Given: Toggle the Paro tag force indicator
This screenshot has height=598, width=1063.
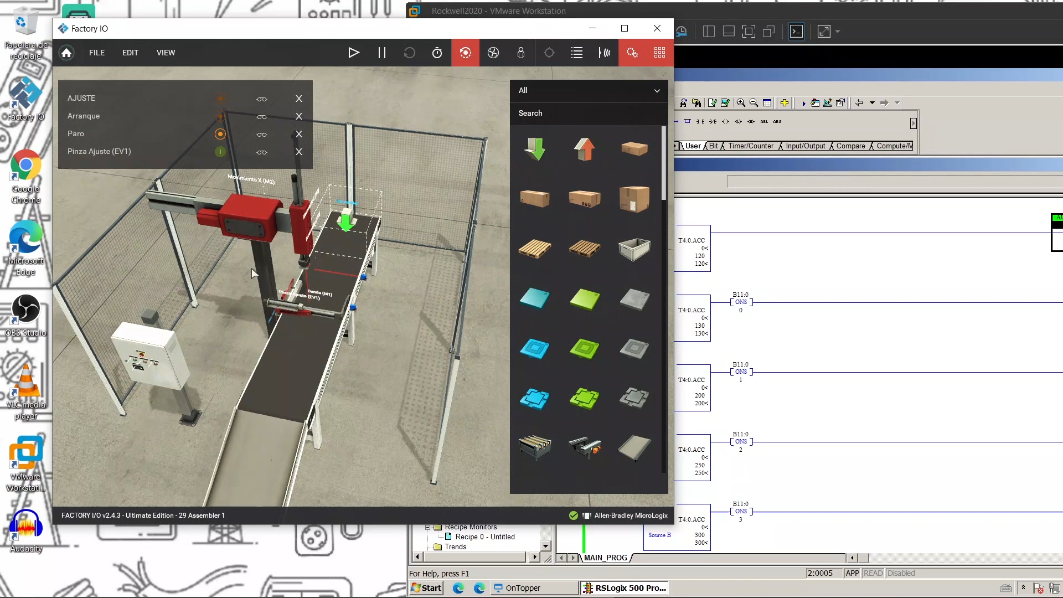Looking at the screenshot, I should click(220, 134).
